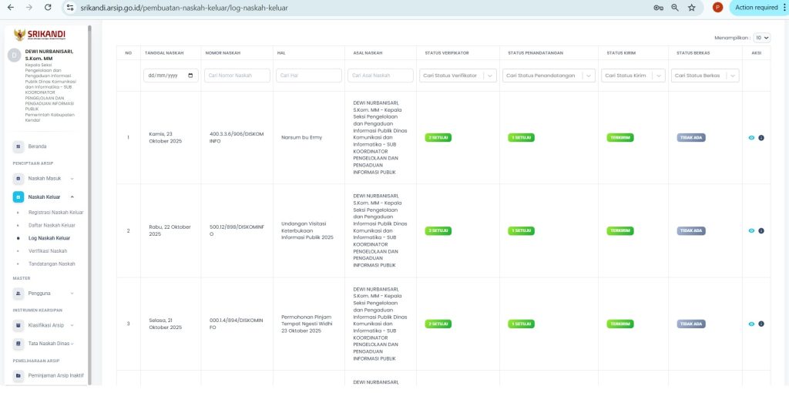
Task: Open the browser zoom magnifier icon
Action: 675,7
